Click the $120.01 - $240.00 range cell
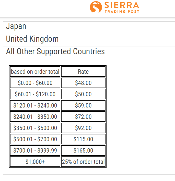Screen dimensions: 175x181 click(x=35, y=105)
